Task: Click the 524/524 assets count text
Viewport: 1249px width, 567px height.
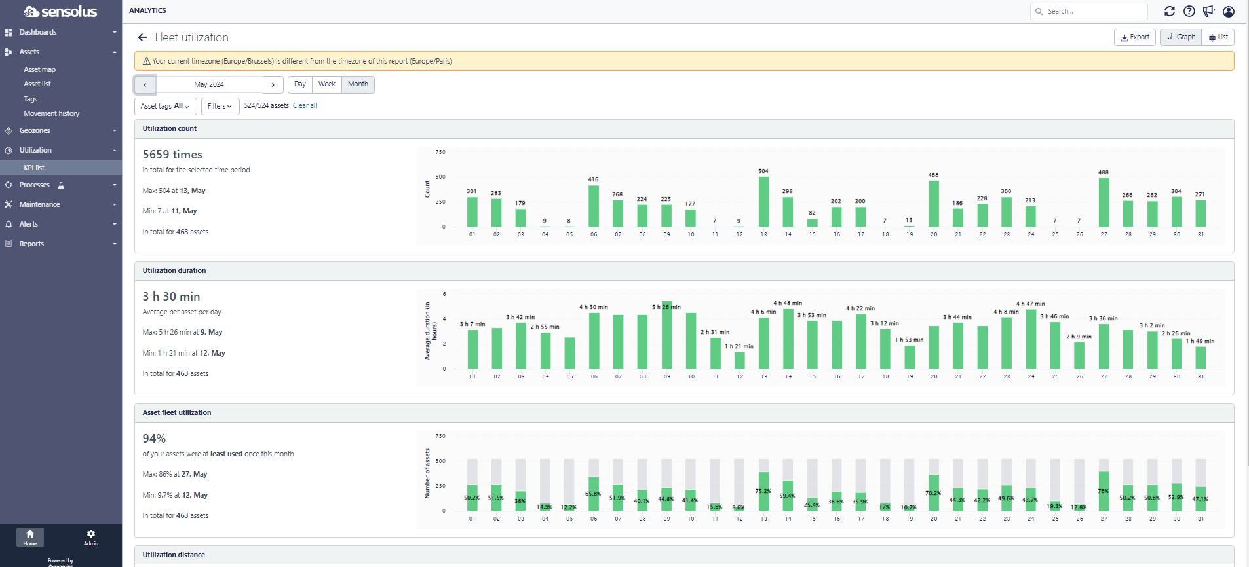Action: click(266, 105)
